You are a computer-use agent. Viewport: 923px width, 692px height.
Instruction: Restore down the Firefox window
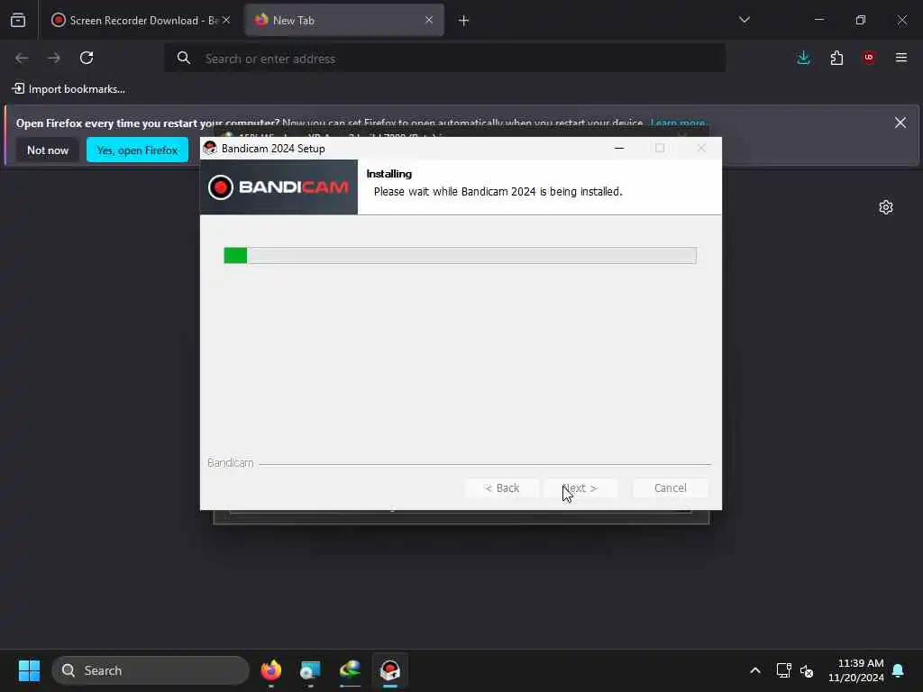point(861,20)
